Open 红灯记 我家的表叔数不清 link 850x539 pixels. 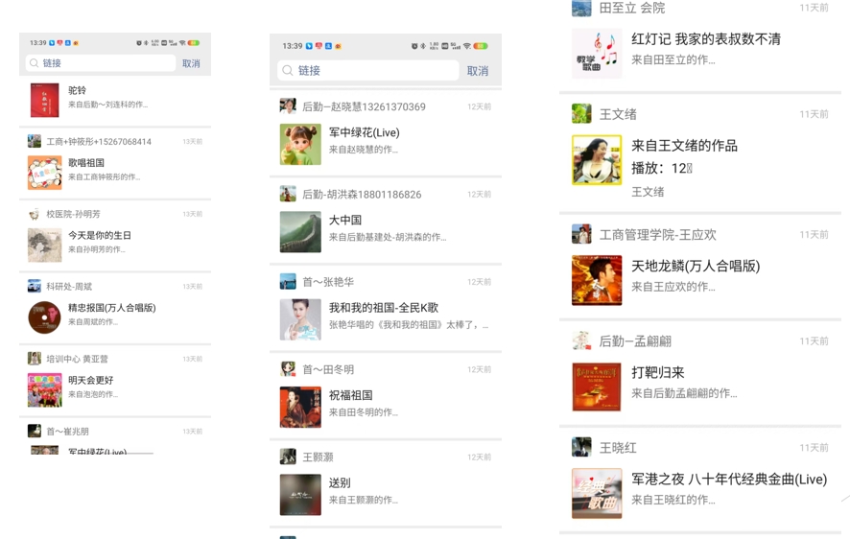[x=699, y=54]
